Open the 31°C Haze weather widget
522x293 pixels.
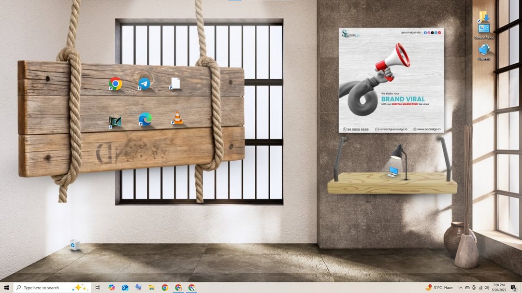coord(439,288)
